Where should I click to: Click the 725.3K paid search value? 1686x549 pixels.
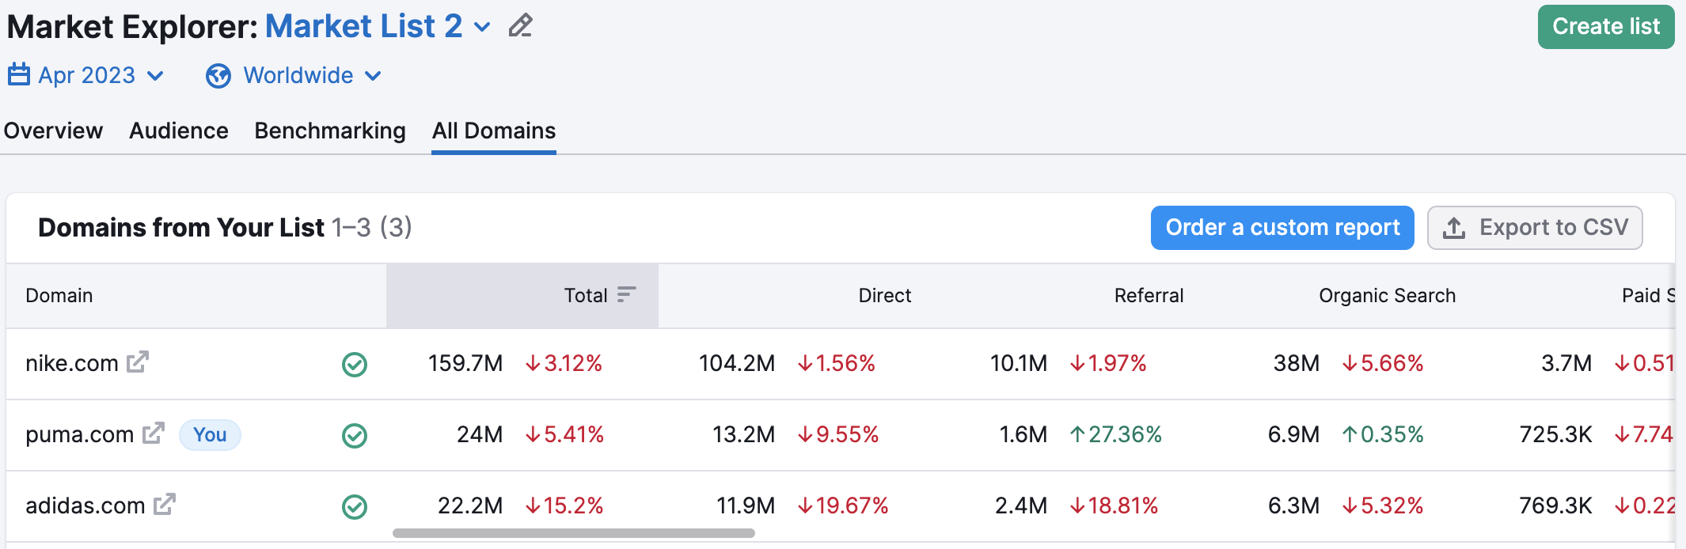[x=1555, y=435]
